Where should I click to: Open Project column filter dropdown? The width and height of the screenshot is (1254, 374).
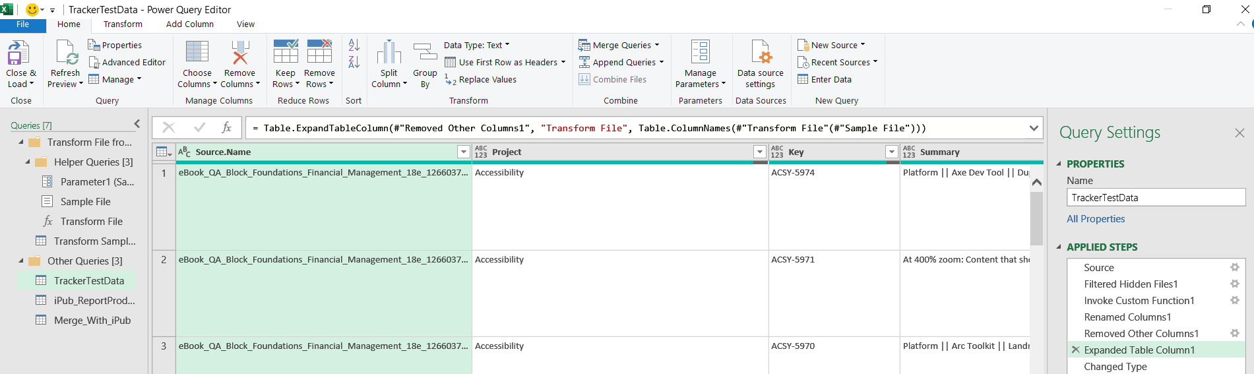coord(760,152)
